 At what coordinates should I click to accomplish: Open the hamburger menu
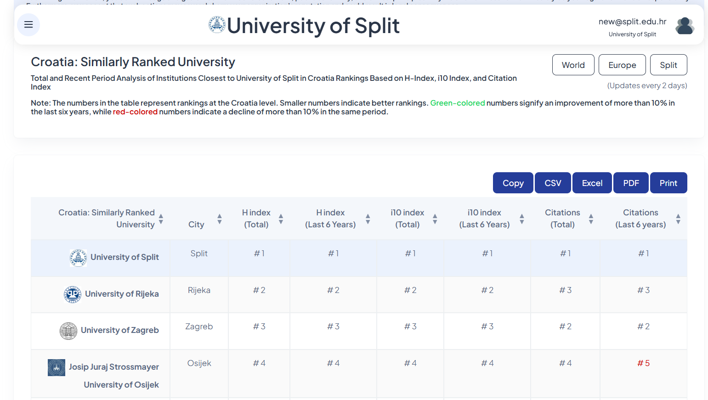28,25
